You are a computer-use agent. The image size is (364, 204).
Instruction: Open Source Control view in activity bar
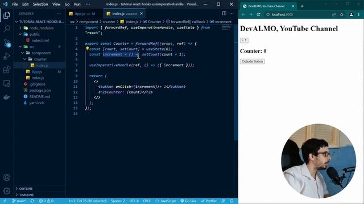coord(7,42)
